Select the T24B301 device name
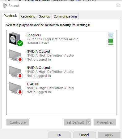This screenshot has width=122, height=139. pos(33,84)
